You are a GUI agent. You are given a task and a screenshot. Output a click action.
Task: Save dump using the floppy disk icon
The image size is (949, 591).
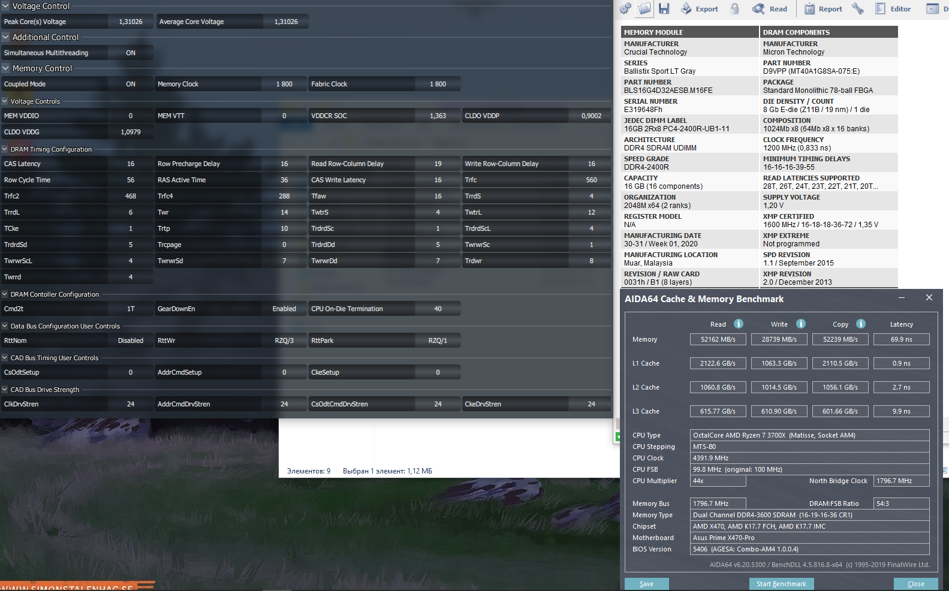664,8
